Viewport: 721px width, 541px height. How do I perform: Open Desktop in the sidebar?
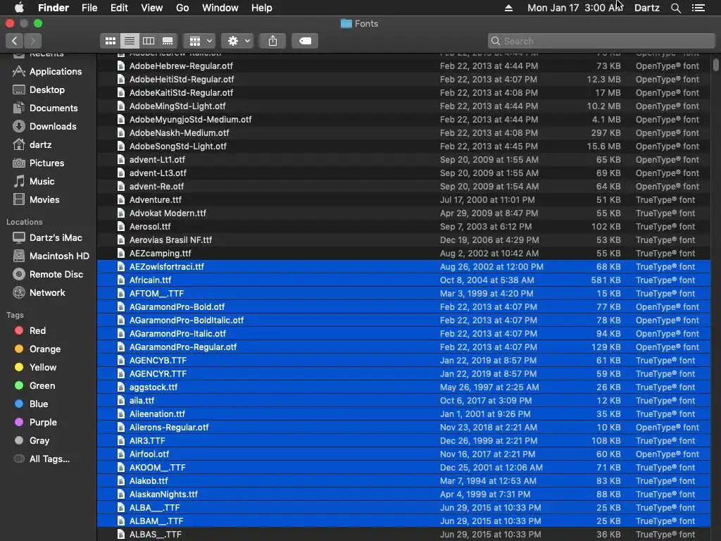point(49,89)
